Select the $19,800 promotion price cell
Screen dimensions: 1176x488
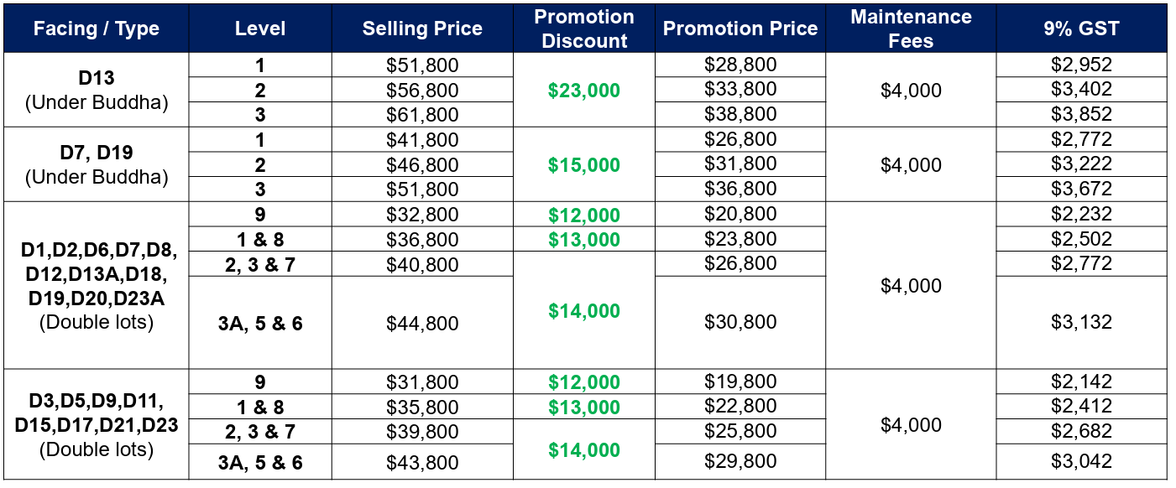tap(740, 382)
